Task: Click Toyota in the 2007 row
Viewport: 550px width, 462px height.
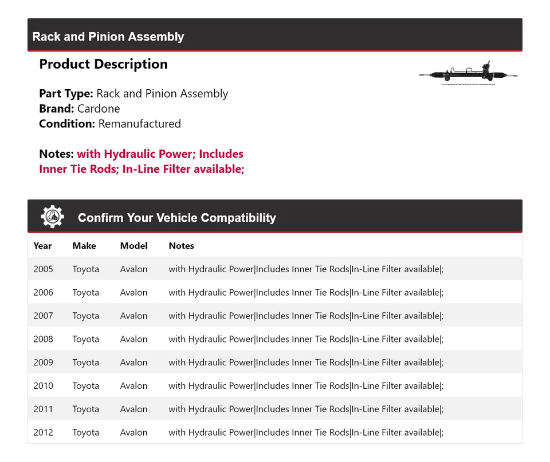Action: tap(85, 316)
